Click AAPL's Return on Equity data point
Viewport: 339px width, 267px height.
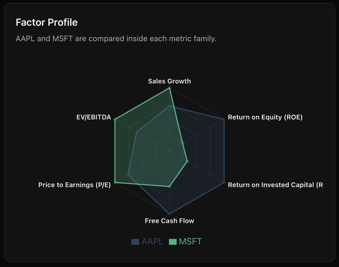(x=224, y=120)
